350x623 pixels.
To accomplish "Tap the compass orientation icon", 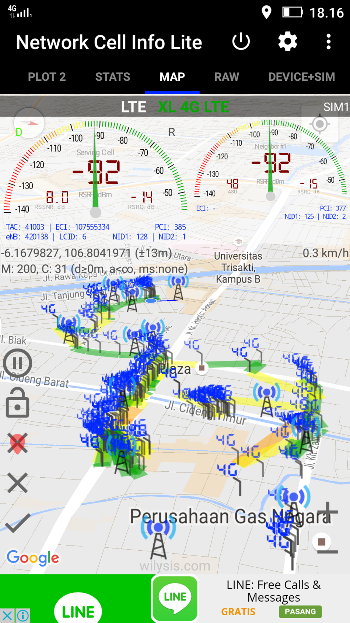I will pos(29,123).
